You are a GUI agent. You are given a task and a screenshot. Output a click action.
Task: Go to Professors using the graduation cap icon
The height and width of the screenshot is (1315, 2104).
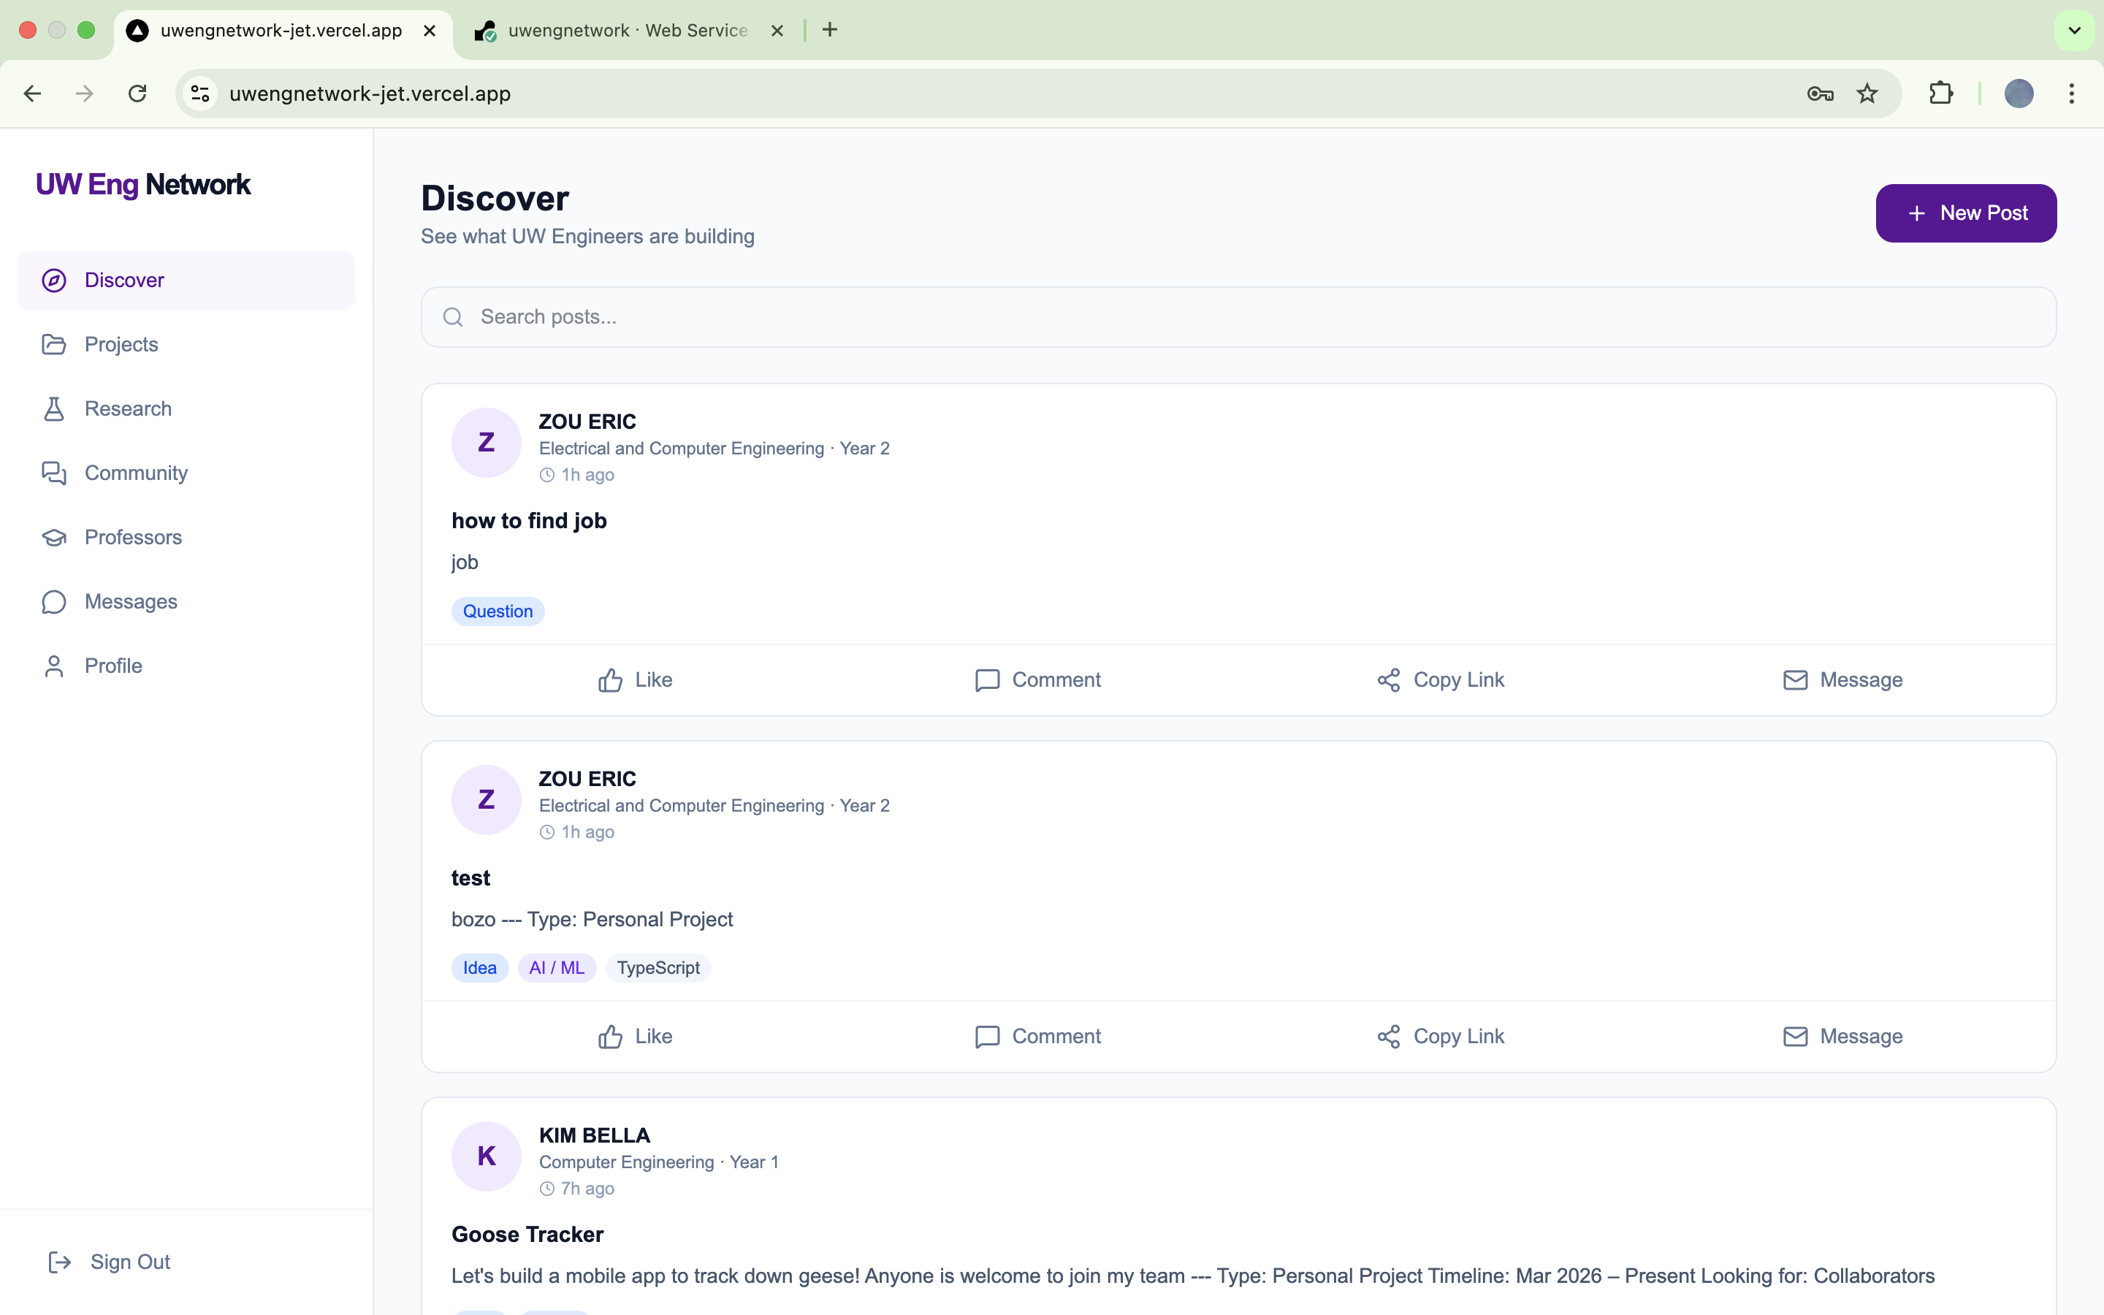[x=54, y=538]
